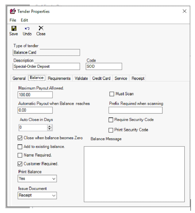Click the Description input field
Screen dimensions: 195x213
[x=46, y=66]
